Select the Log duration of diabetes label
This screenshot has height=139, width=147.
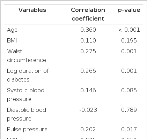(x=28, y=75)
